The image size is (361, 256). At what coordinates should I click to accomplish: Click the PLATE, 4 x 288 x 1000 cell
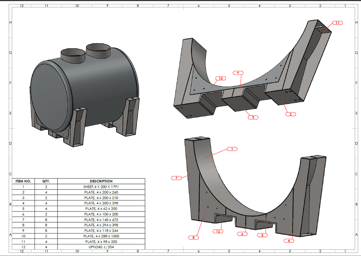(x=101, y=236)
